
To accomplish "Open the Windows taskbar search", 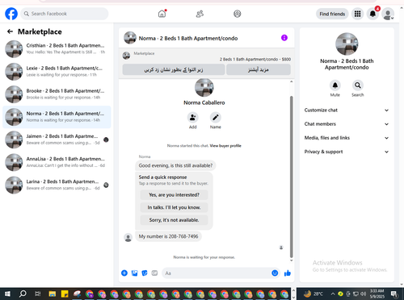I will (x=23, y=294).
